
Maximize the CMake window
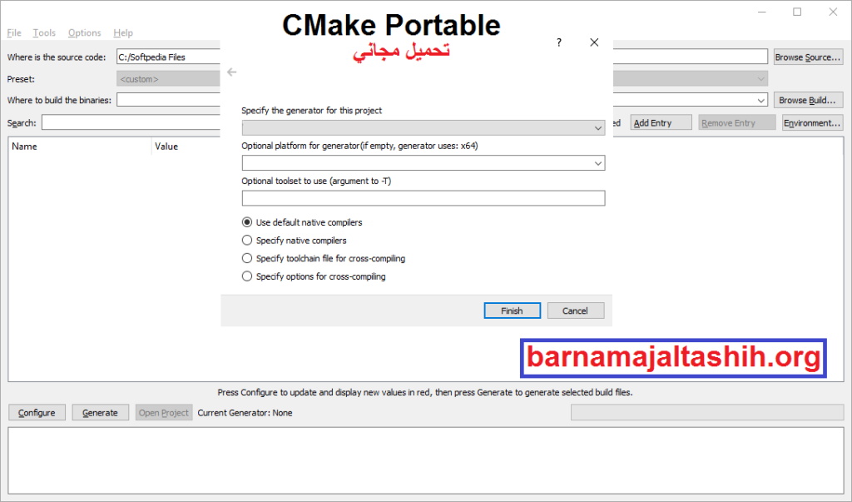[797, 12]
